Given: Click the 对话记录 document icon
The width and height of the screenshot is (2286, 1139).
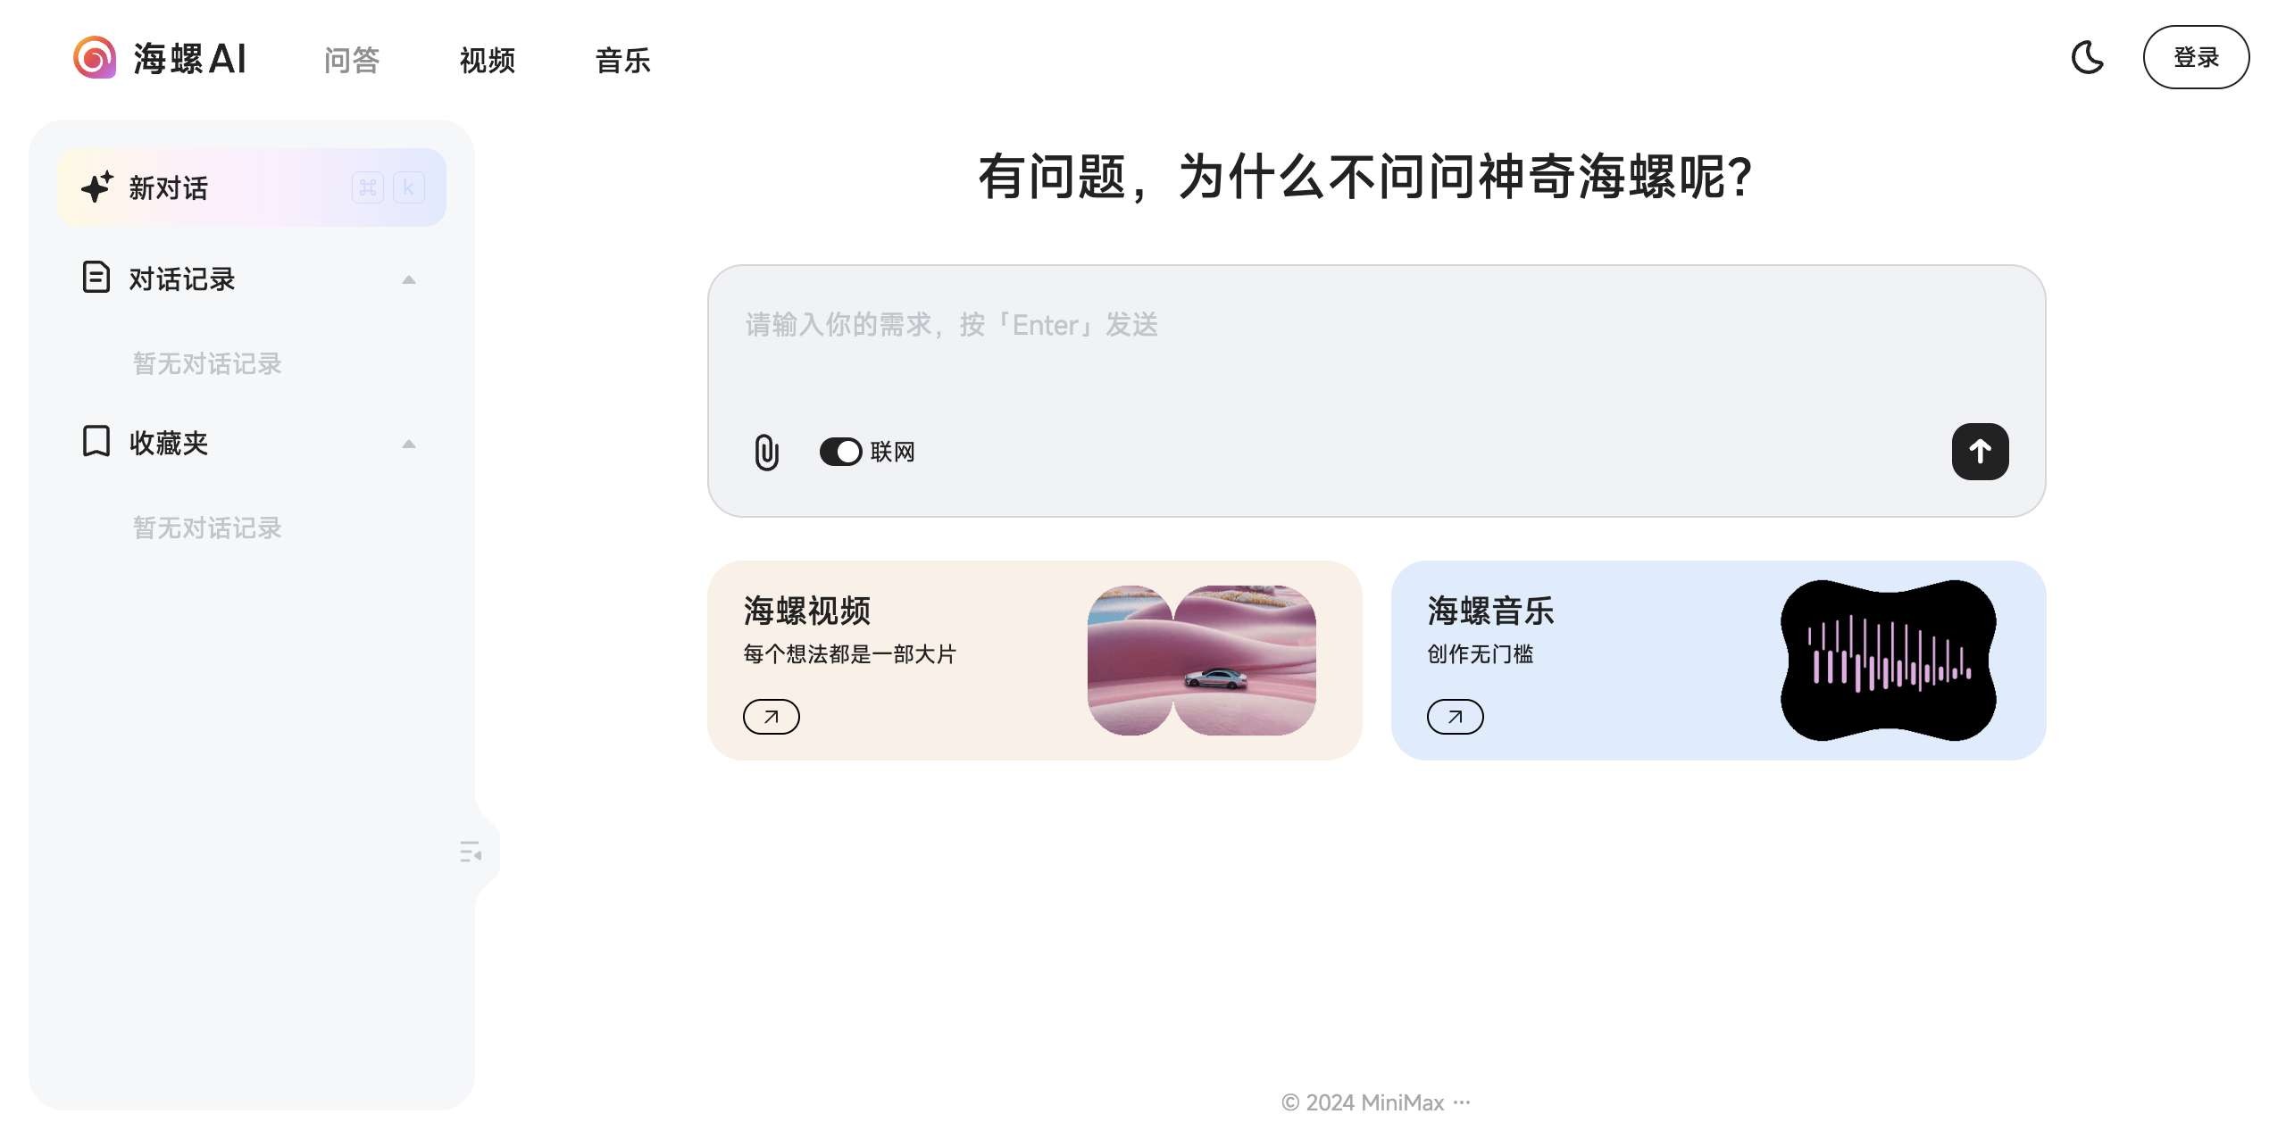Looking at the screenshot, I should [x=96, y=278].
